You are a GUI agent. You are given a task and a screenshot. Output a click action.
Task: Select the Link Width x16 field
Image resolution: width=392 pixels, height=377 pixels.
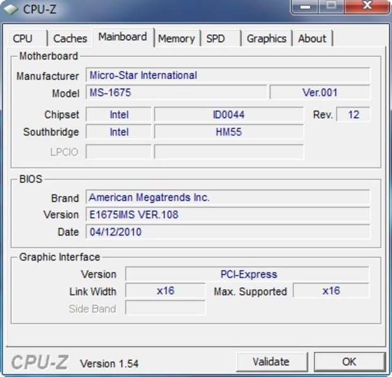coord(165,291)
